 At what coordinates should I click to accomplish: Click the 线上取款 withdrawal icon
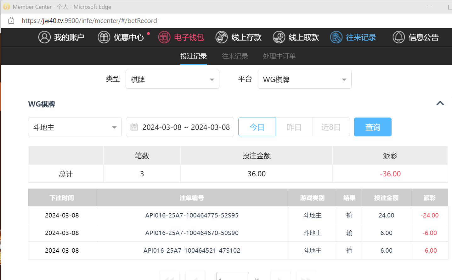pos(279,37)
